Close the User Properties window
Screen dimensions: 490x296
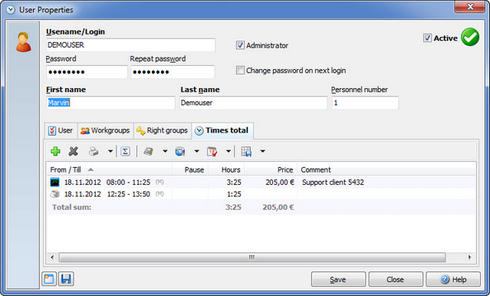[470, 7]
